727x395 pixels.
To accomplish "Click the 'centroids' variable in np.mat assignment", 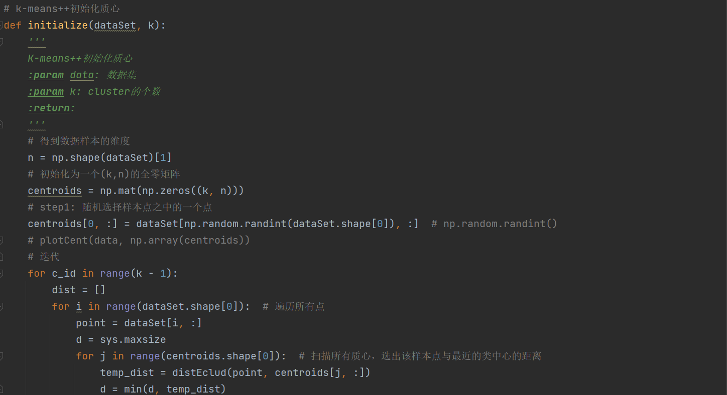I will coord(54,190).
